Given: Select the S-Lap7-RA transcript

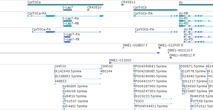Looking at the screenshot, I should click(x=67, y=21).
